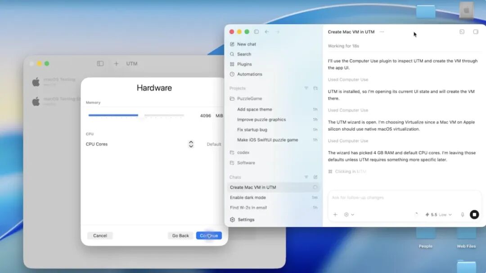Image resolution: width=486 pixels, height=273 pixels.
Task: Open the Enable dark mode chat
Action: click(274, 198)
